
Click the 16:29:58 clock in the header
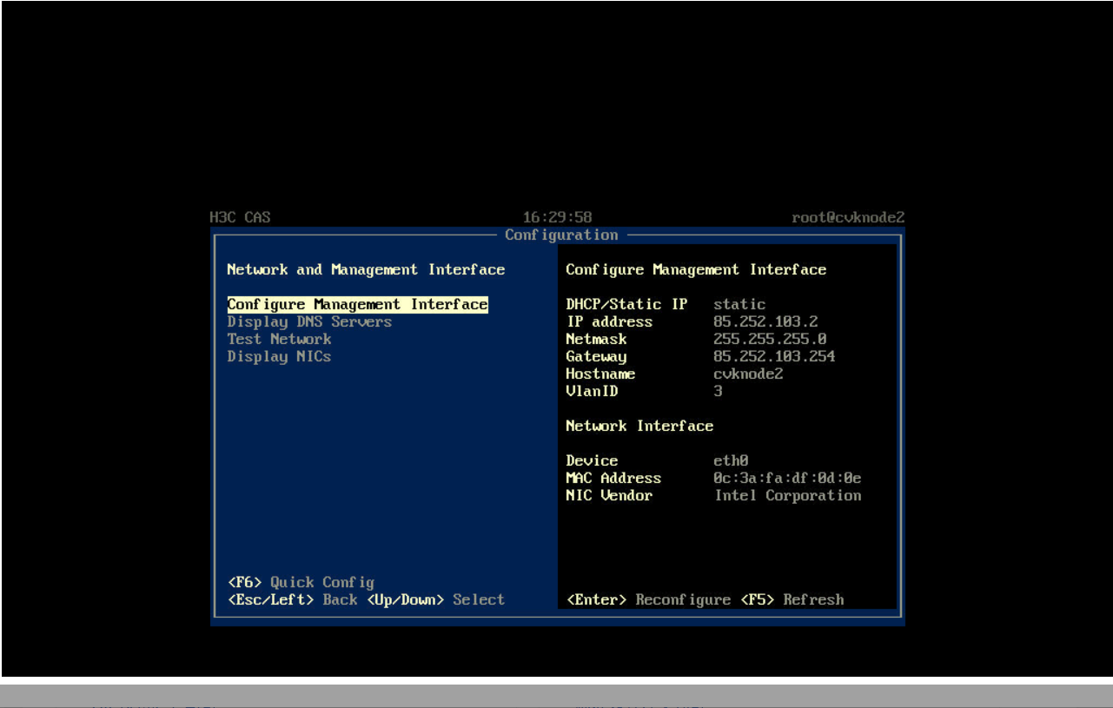pos(557,218)
